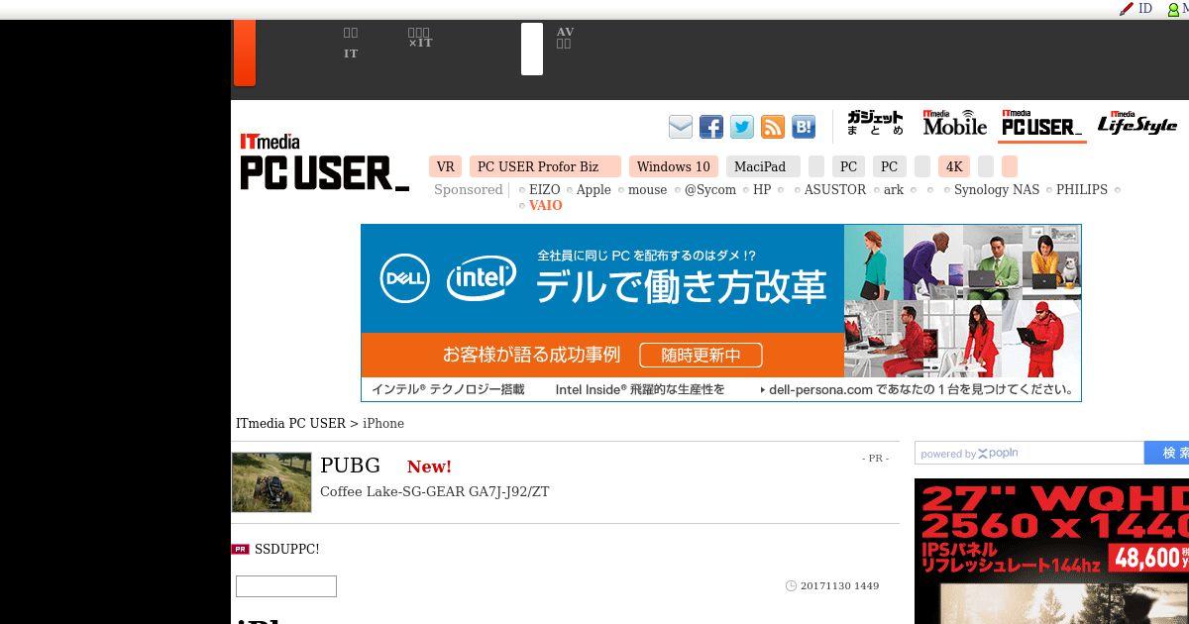This screenshot has height=624, width=1189.
Task: Select the ITmedia PC USER header tab
Action: pyautogui.click(x=1041, y=124)
